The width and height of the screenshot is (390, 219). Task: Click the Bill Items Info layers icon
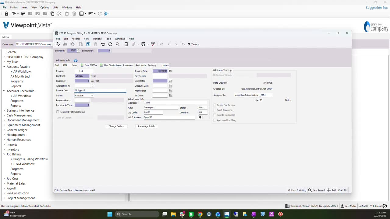tap(76, 61)
